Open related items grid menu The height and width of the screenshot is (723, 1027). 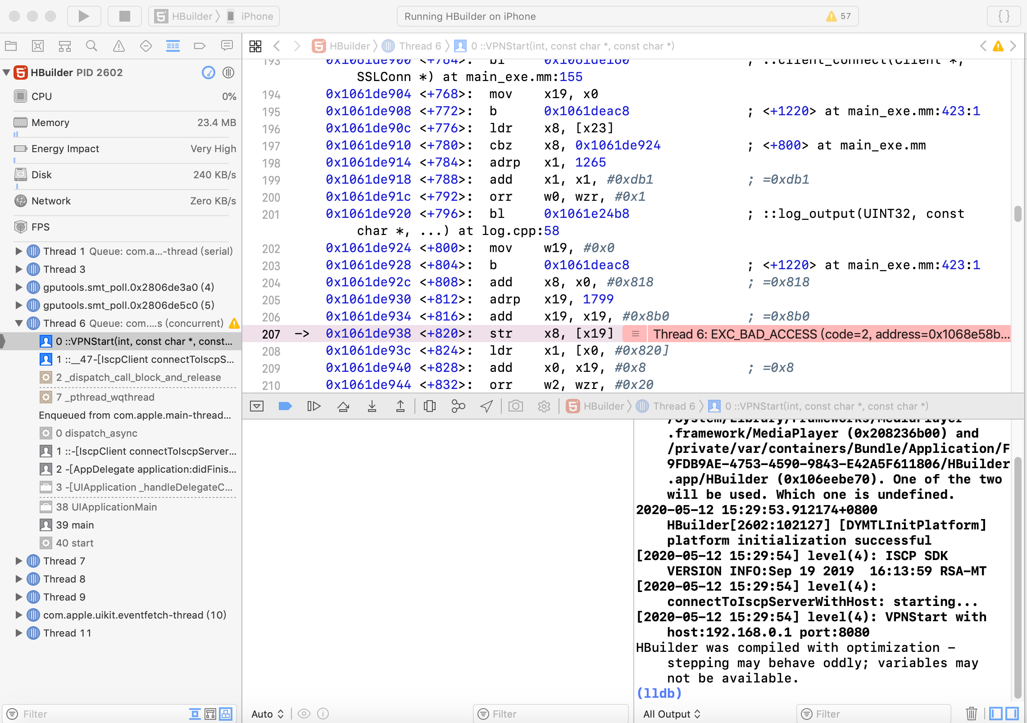point(255,46)
